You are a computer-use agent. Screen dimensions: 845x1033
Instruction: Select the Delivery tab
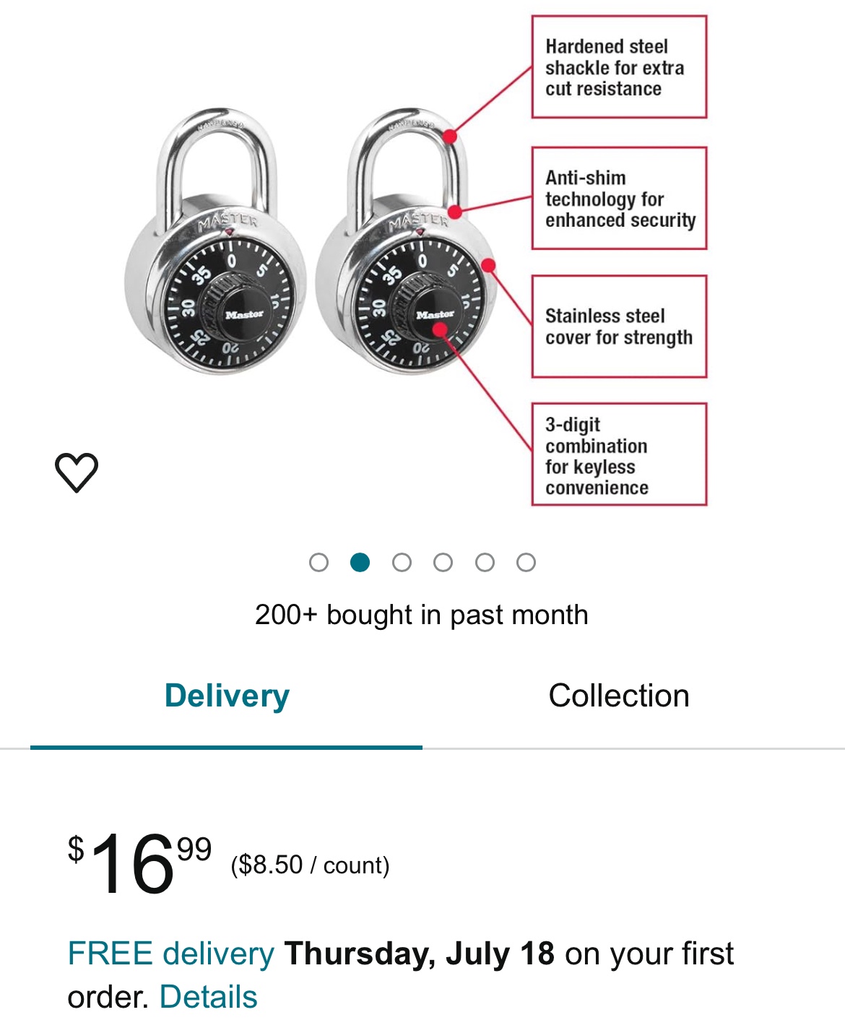[226, 696]
